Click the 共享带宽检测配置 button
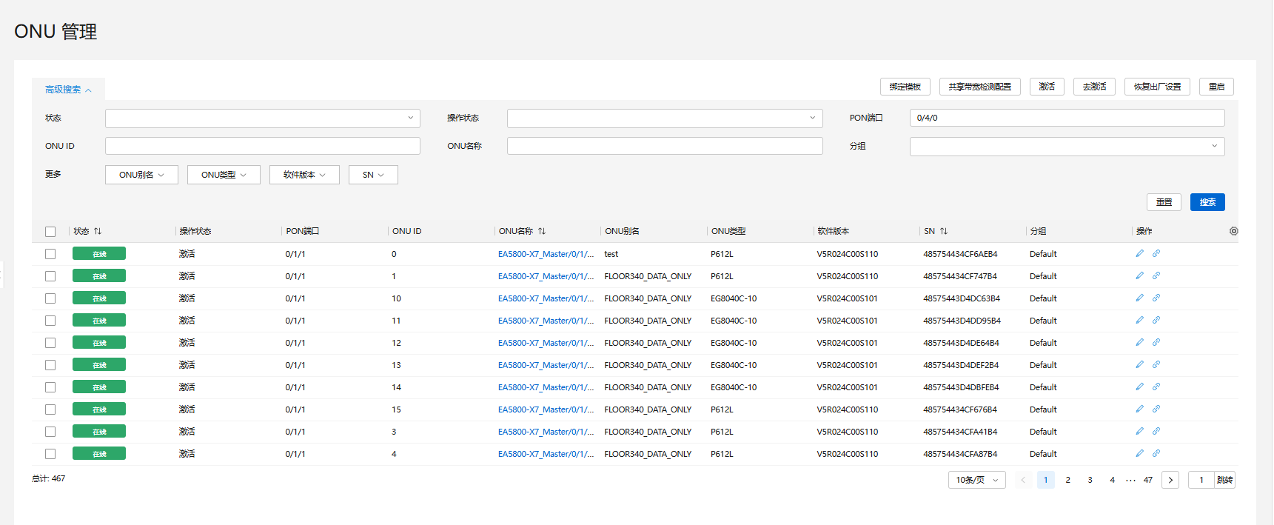The height and width of the screenshot is (525, 1274). [x=979, y=87]
